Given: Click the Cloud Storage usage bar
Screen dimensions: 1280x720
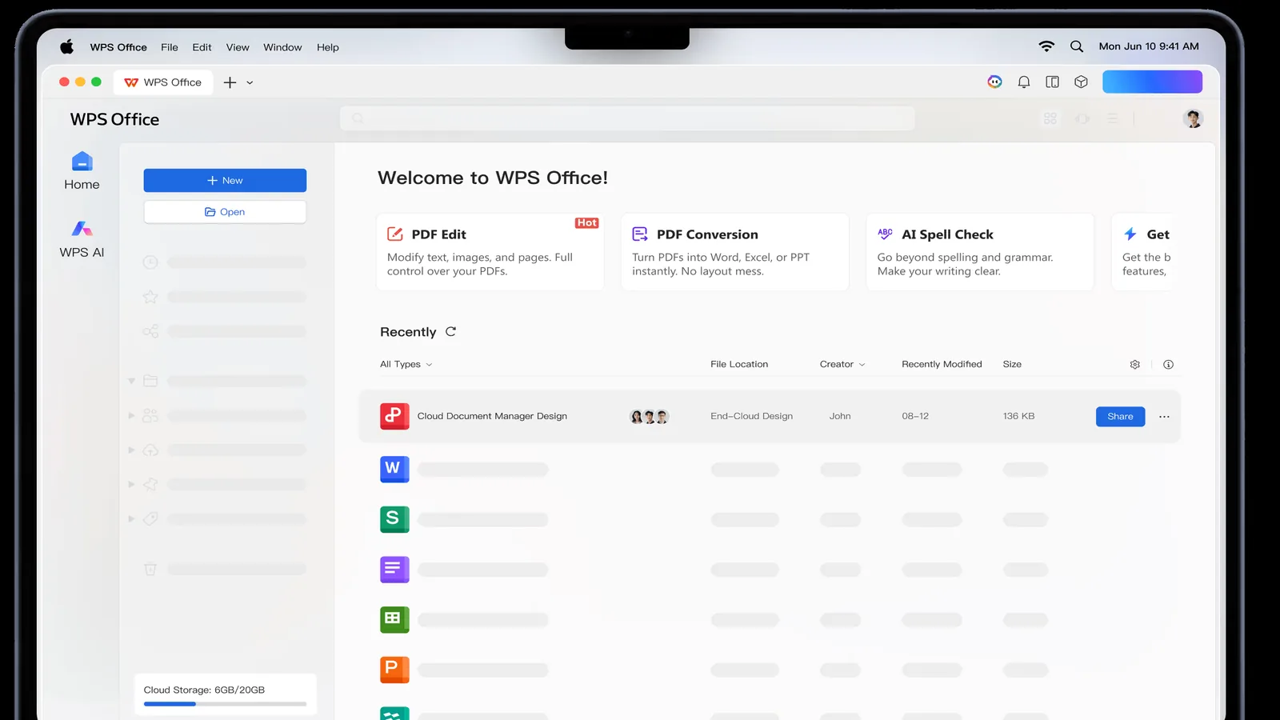Looking at the screenshot, I should 225,704.
